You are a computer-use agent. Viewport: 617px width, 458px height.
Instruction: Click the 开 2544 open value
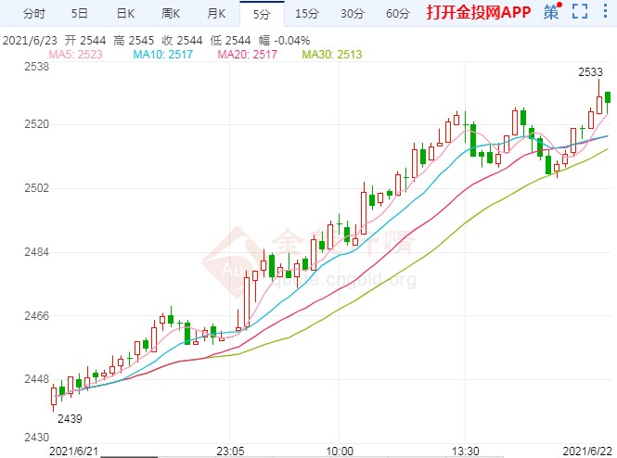85,41
